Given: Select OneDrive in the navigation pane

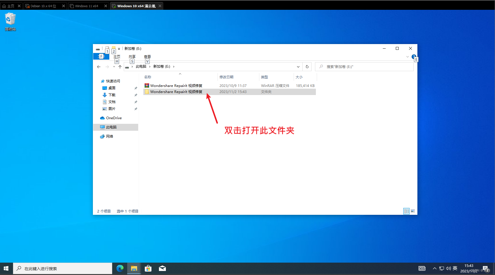Looking at the screenshot, I should pyautogui.click(x=114, y=118).
